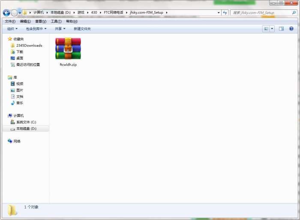Open the address bar previous locations dropdown
The height and width of the screenshot is (220, 300).
point(219,12)
